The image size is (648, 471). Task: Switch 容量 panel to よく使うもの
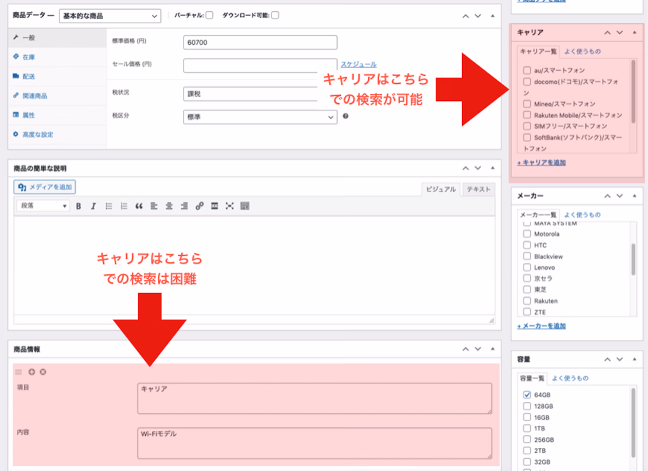coord(570,378)
